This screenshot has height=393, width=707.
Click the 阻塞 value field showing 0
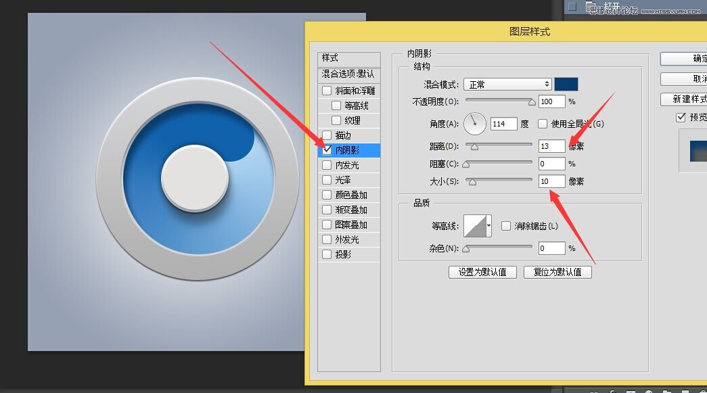[552, 164]
